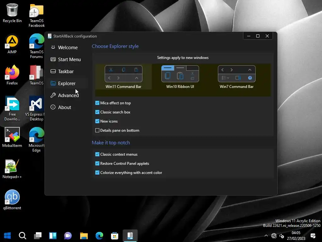
Task: Uncheck the New icons checkbox
Action: click(x=97, y=121)
